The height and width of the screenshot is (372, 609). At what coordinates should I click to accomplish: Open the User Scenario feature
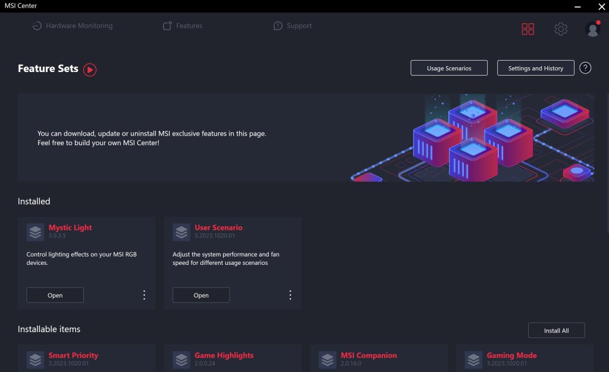[x=201, y=295]
